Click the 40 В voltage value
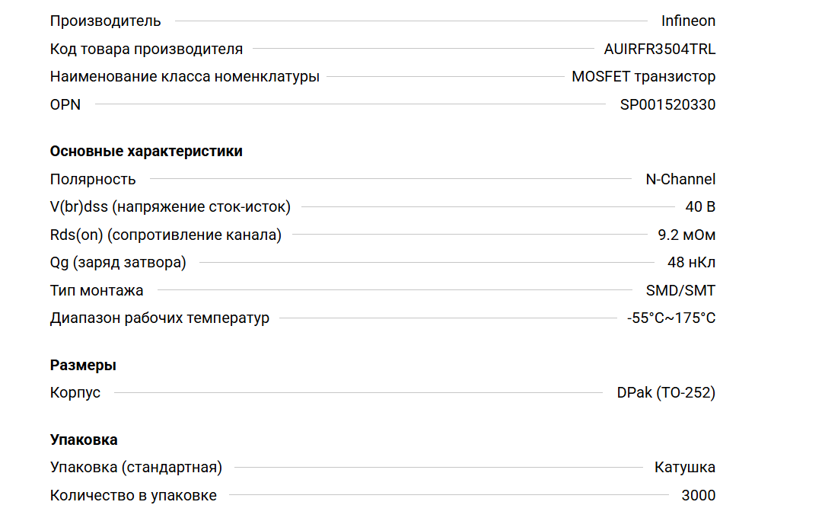 700,207
